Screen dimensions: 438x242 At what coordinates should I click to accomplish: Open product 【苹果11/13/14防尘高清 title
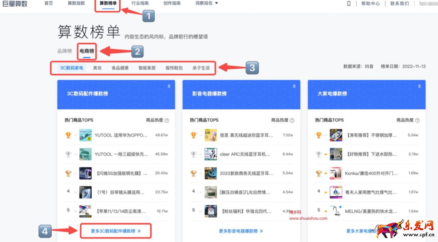point(121,211)
